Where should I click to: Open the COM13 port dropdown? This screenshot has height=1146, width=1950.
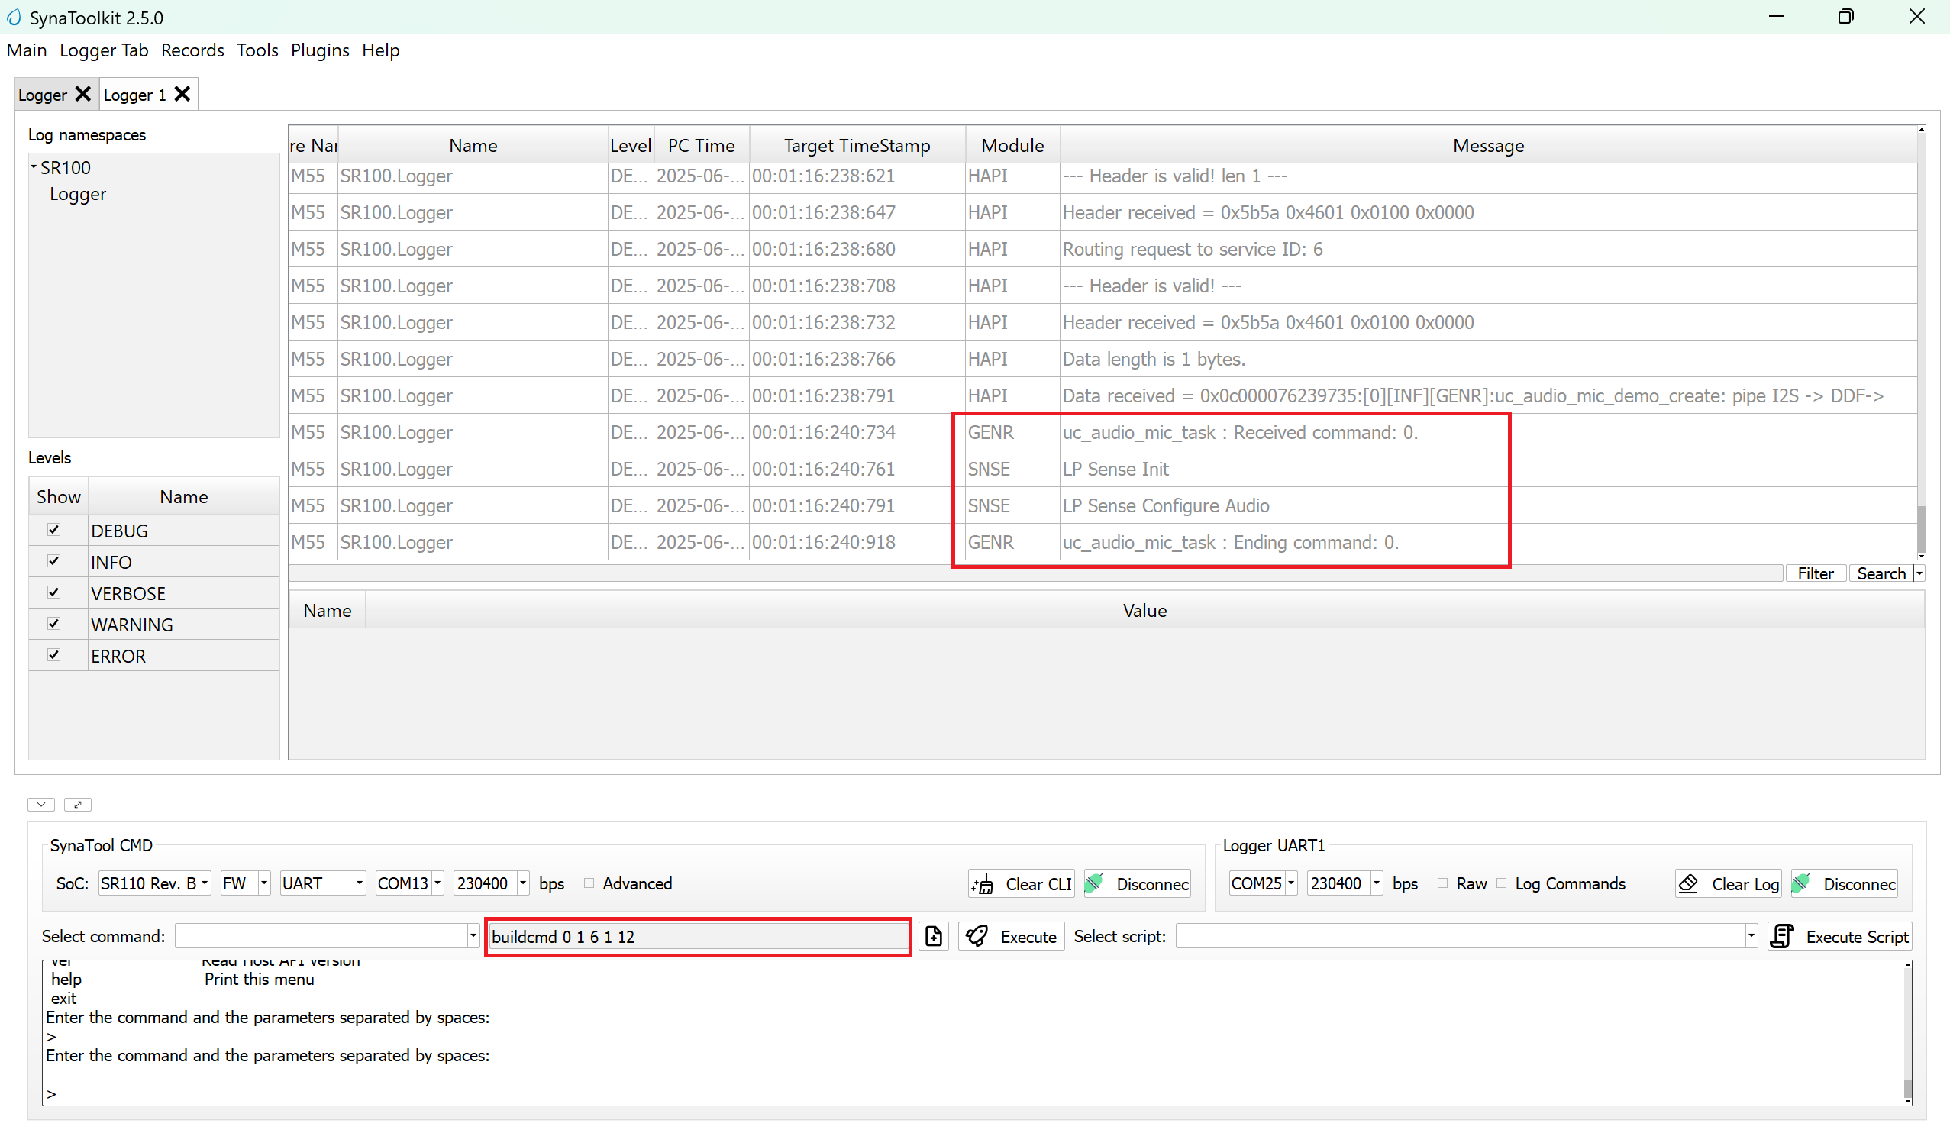click(437, 883)
